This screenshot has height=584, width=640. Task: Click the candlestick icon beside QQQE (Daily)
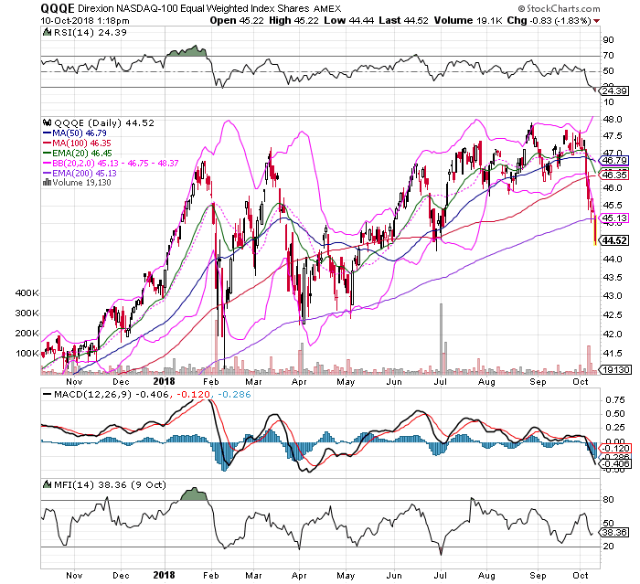click(48, 122)
